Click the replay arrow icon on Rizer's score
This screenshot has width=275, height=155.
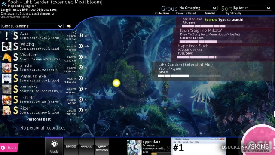tap(80, 110)
